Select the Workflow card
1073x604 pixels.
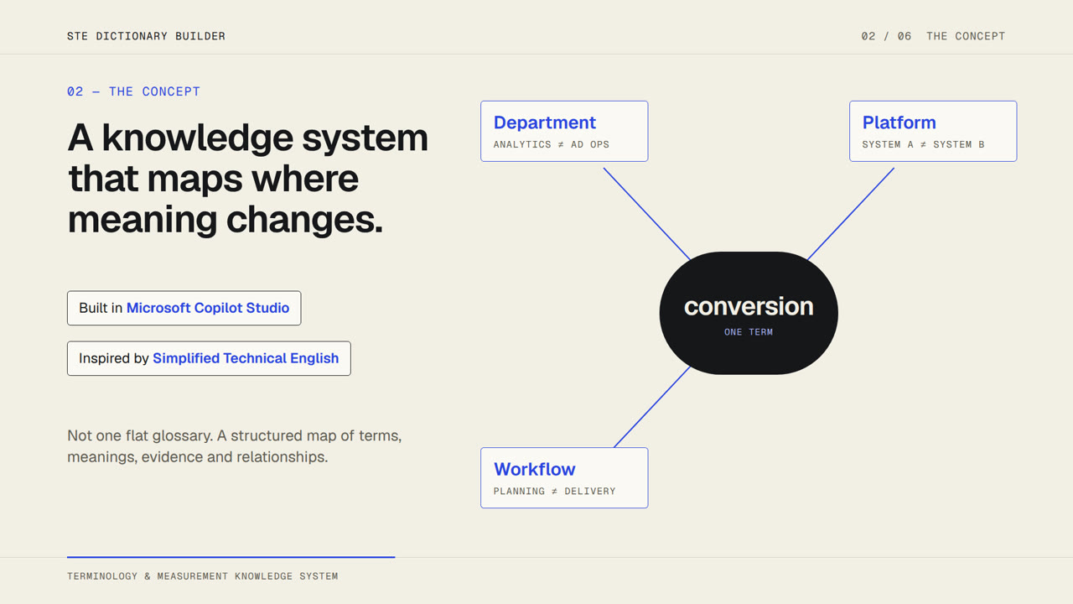(x=564, y=477)
